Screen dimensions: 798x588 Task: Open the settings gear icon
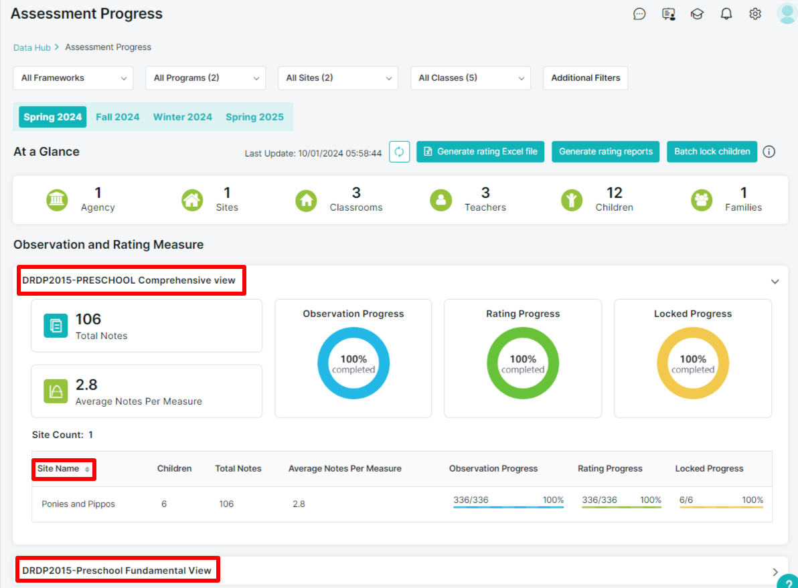coord(755,14)
